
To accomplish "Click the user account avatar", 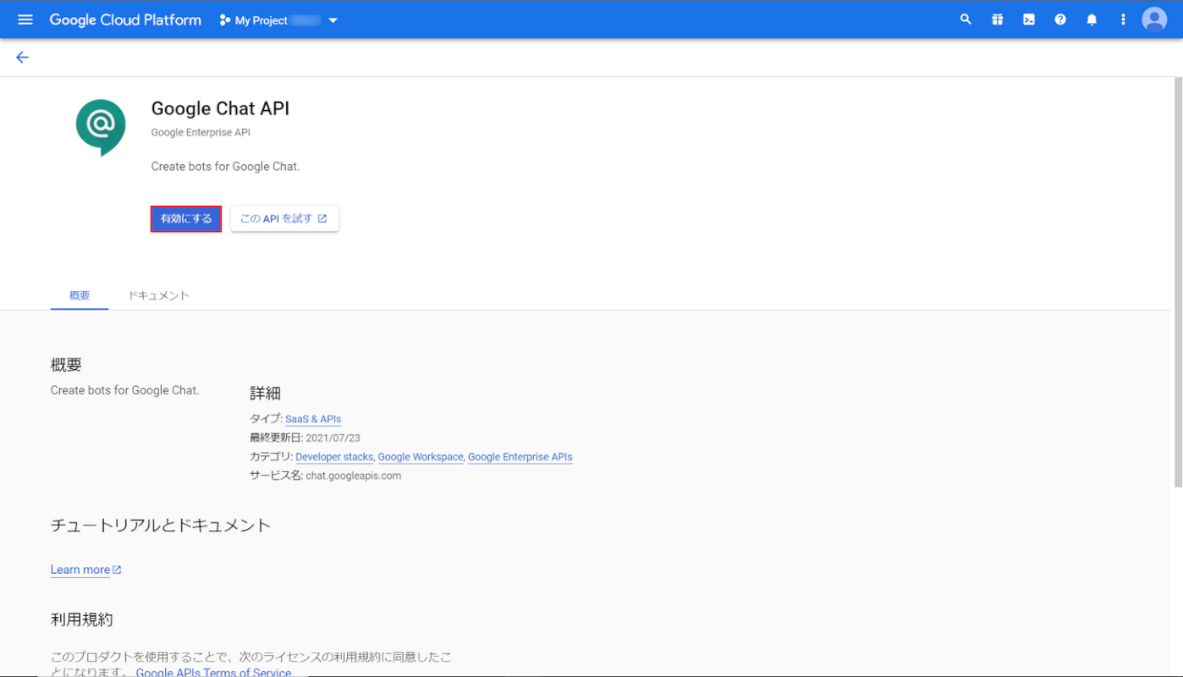I will tap(1154, 19).
